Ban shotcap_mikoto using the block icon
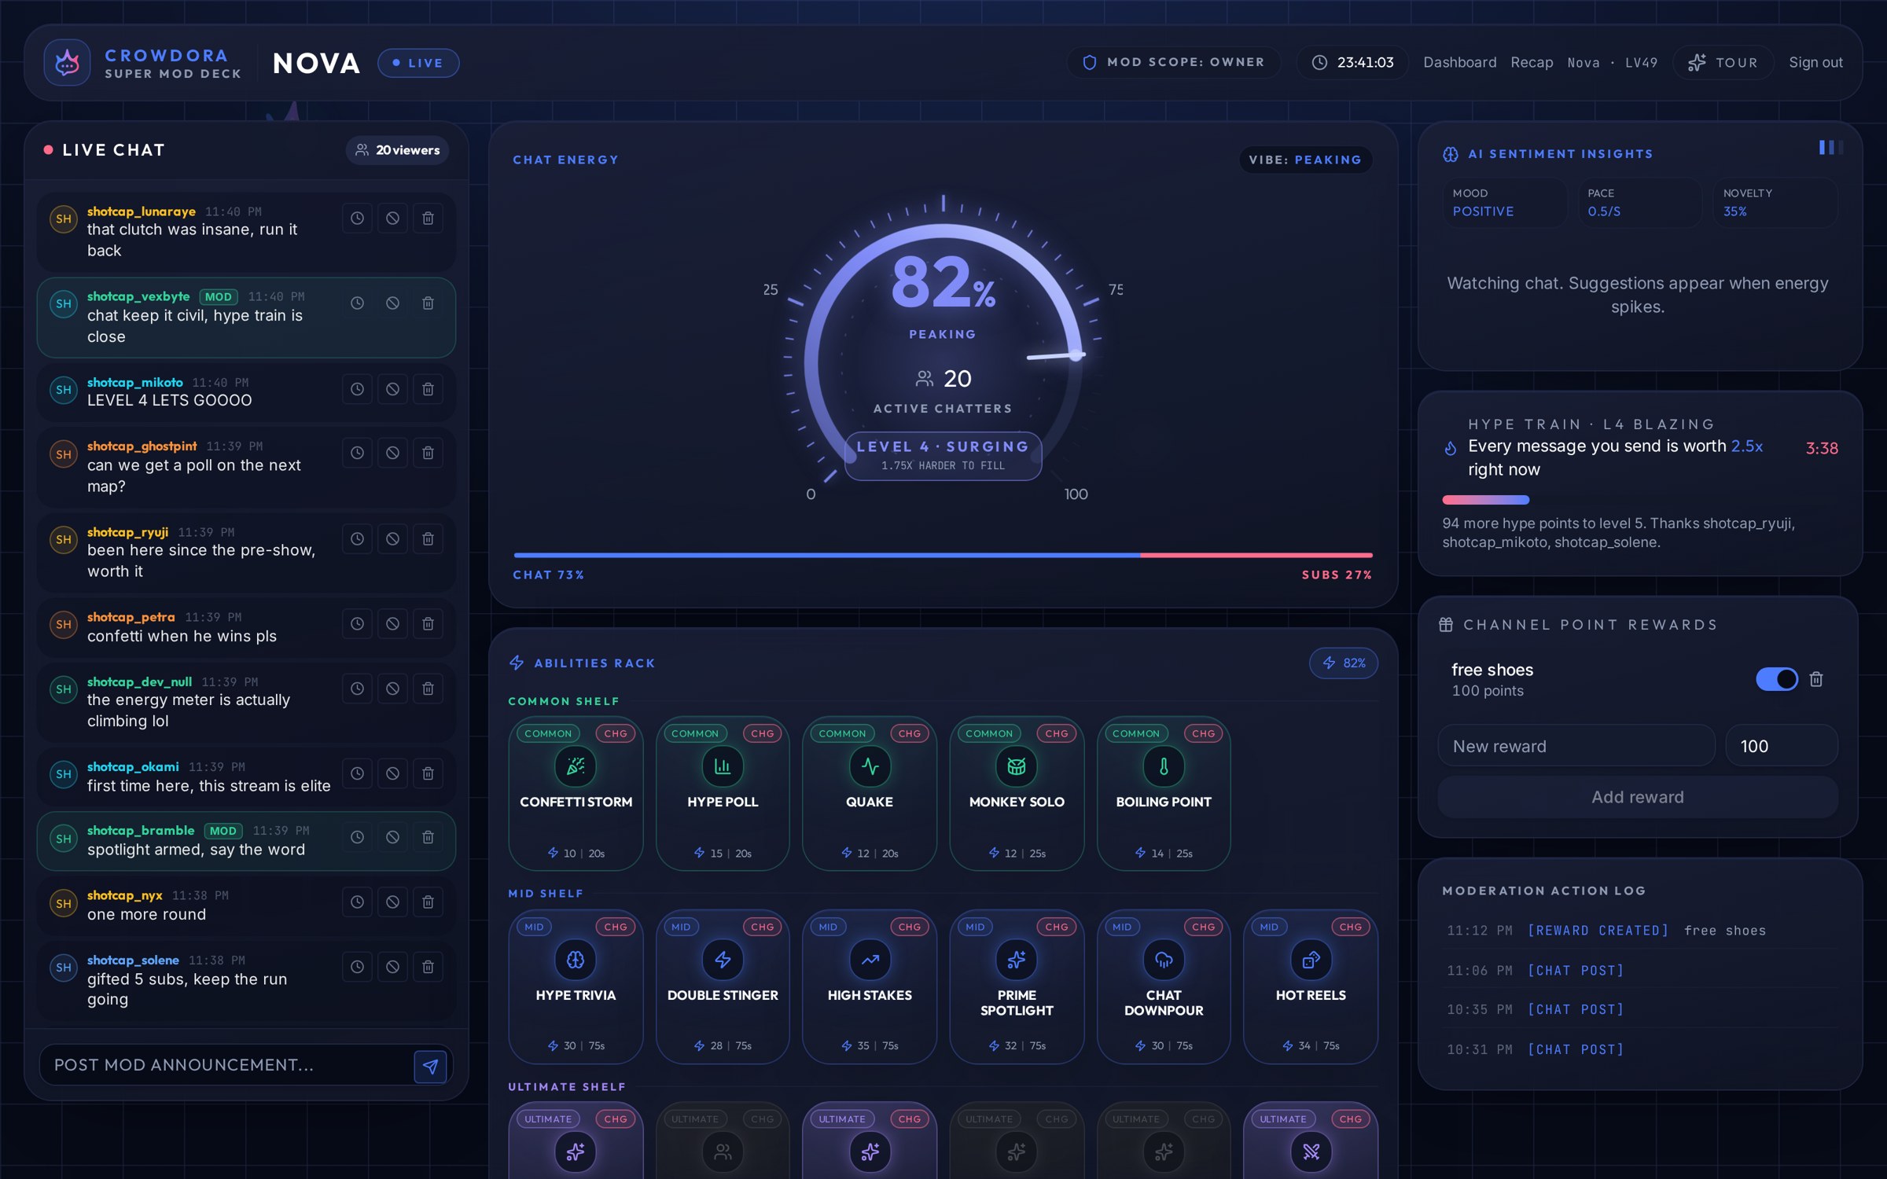Screen dimensions: 1887x1179 (392, 389)
